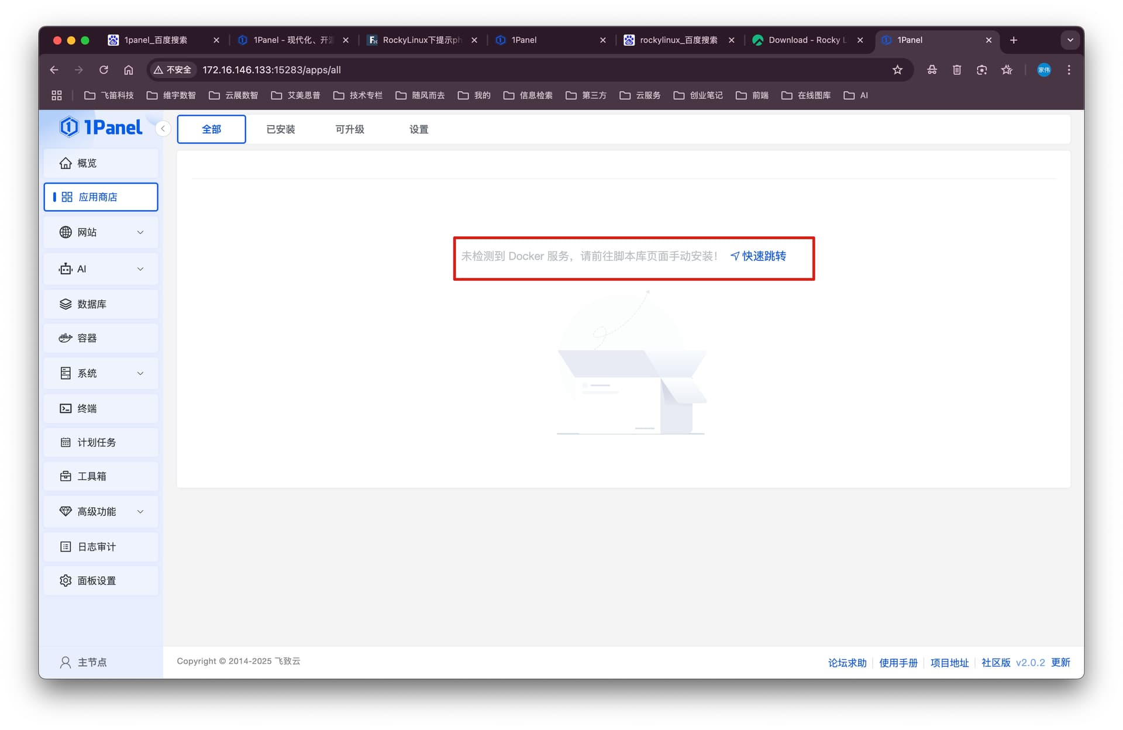Click the screenshot extension icon in toolbar
Viewport: 1123px width, 730px height.
pos(981,70)
